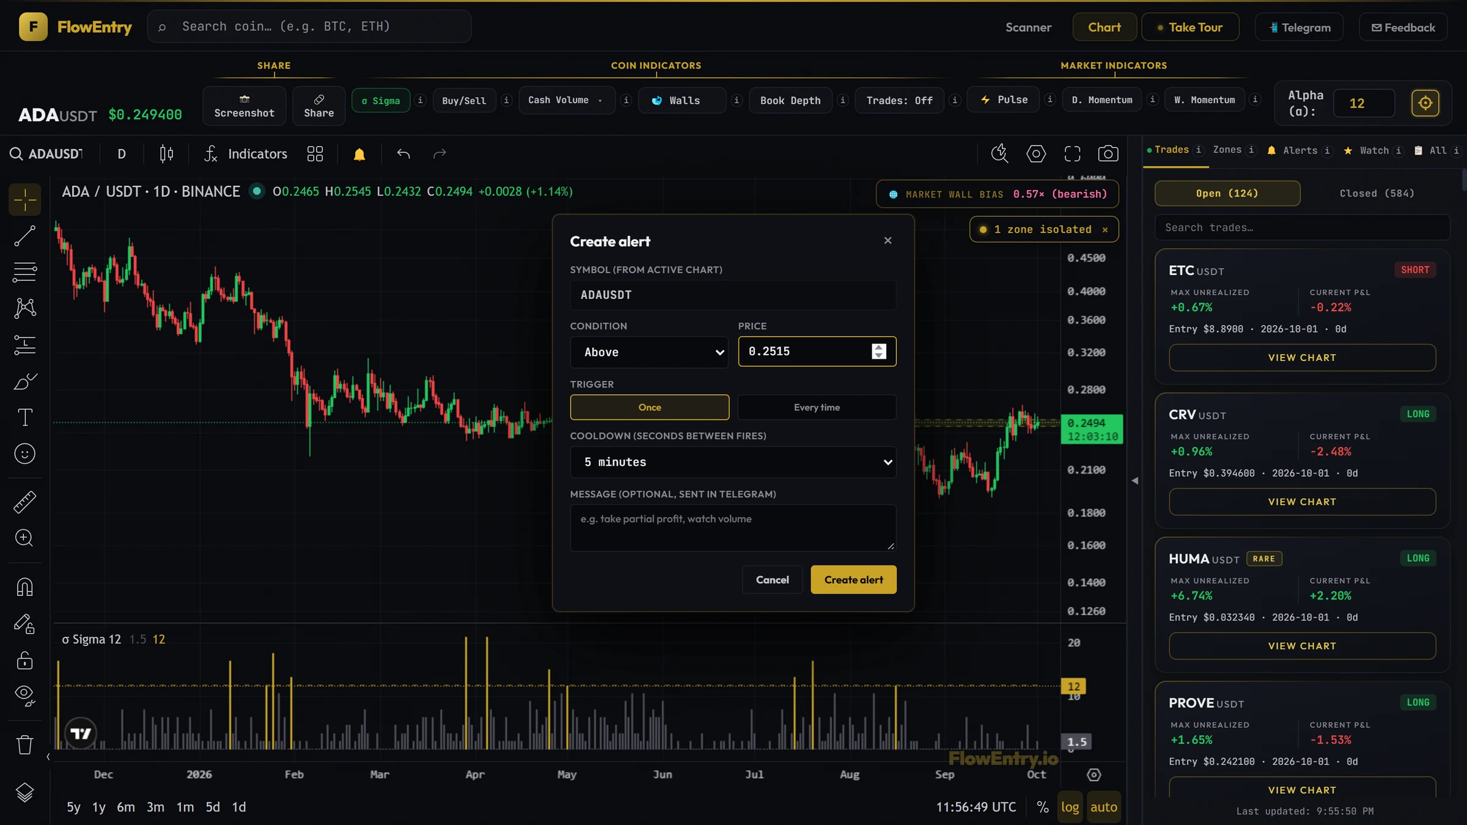
Task: Enter fullscreen chart mode
Action: pyautogui.click(x=1073, y=154)
